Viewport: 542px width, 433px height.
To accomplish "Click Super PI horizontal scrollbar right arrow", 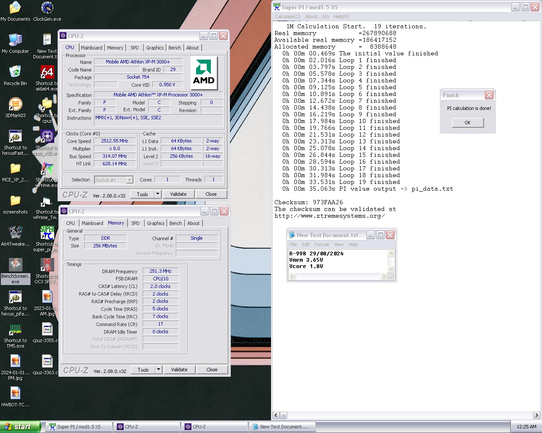I will click(x=536, y=415).
